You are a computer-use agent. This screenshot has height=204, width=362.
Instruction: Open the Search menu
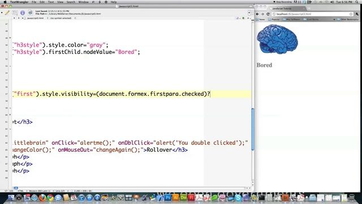pos(71,2)
